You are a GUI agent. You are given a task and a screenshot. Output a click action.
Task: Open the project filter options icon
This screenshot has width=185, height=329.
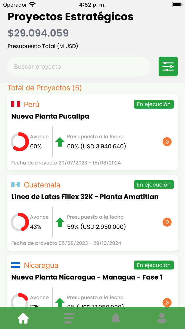[x=168, y=66]
